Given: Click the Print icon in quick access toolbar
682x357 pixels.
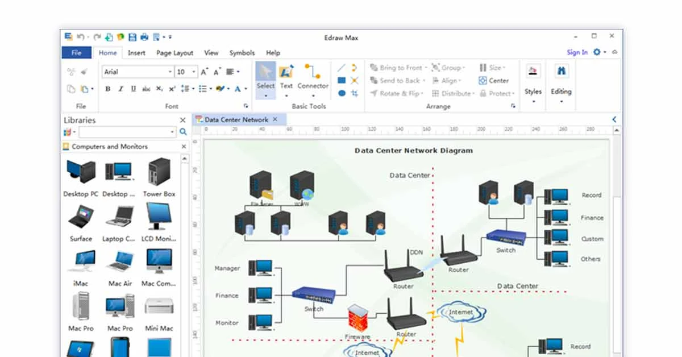Looking at the screenshot, I should point(145,37).
